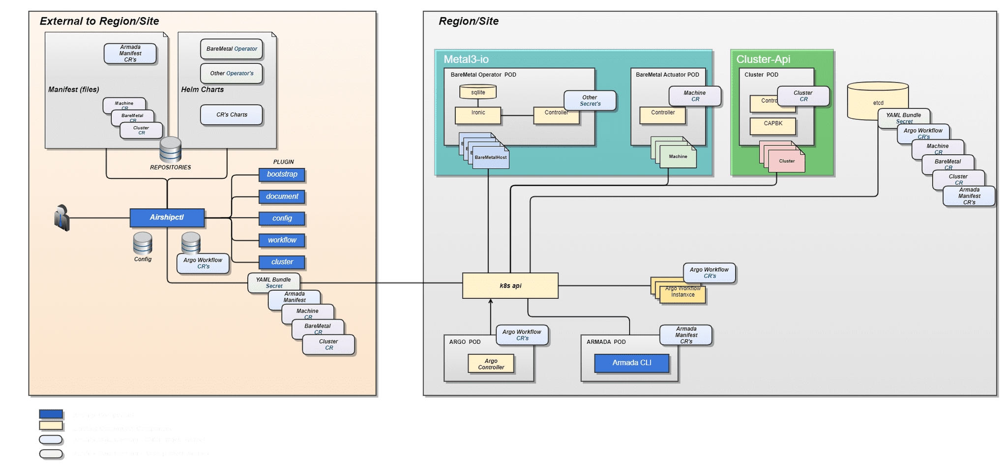Click the 'BareMetal Operator POD' label
Viewport: 1007px width, 467px height.
(x=483, y=75)
